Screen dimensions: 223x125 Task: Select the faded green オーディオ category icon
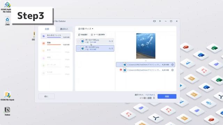tap(44, 66)
